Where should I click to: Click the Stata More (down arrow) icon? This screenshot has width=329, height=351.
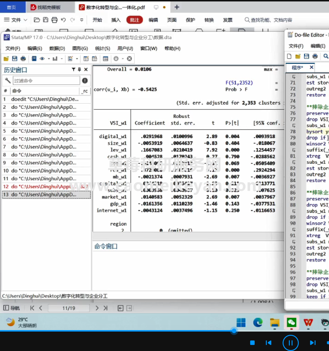pos(116,59)
